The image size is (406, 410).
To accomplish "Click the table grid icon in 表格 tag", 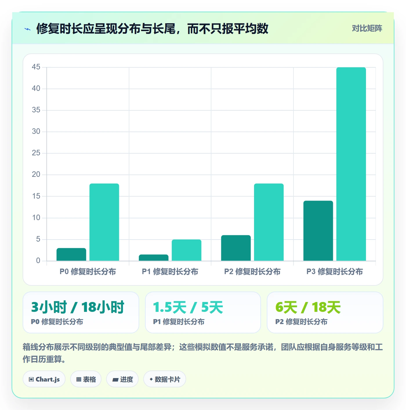I will point(79,379).
